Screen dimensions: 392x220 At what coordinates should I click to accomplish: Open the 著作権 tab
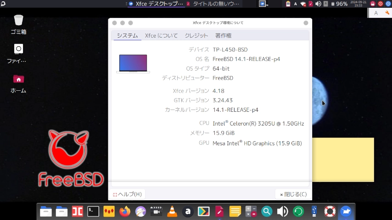(223, 35)
